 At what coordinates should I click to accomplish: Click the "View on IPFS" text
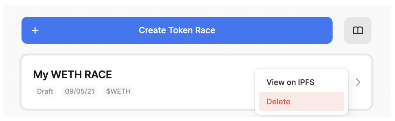(290, 82)
